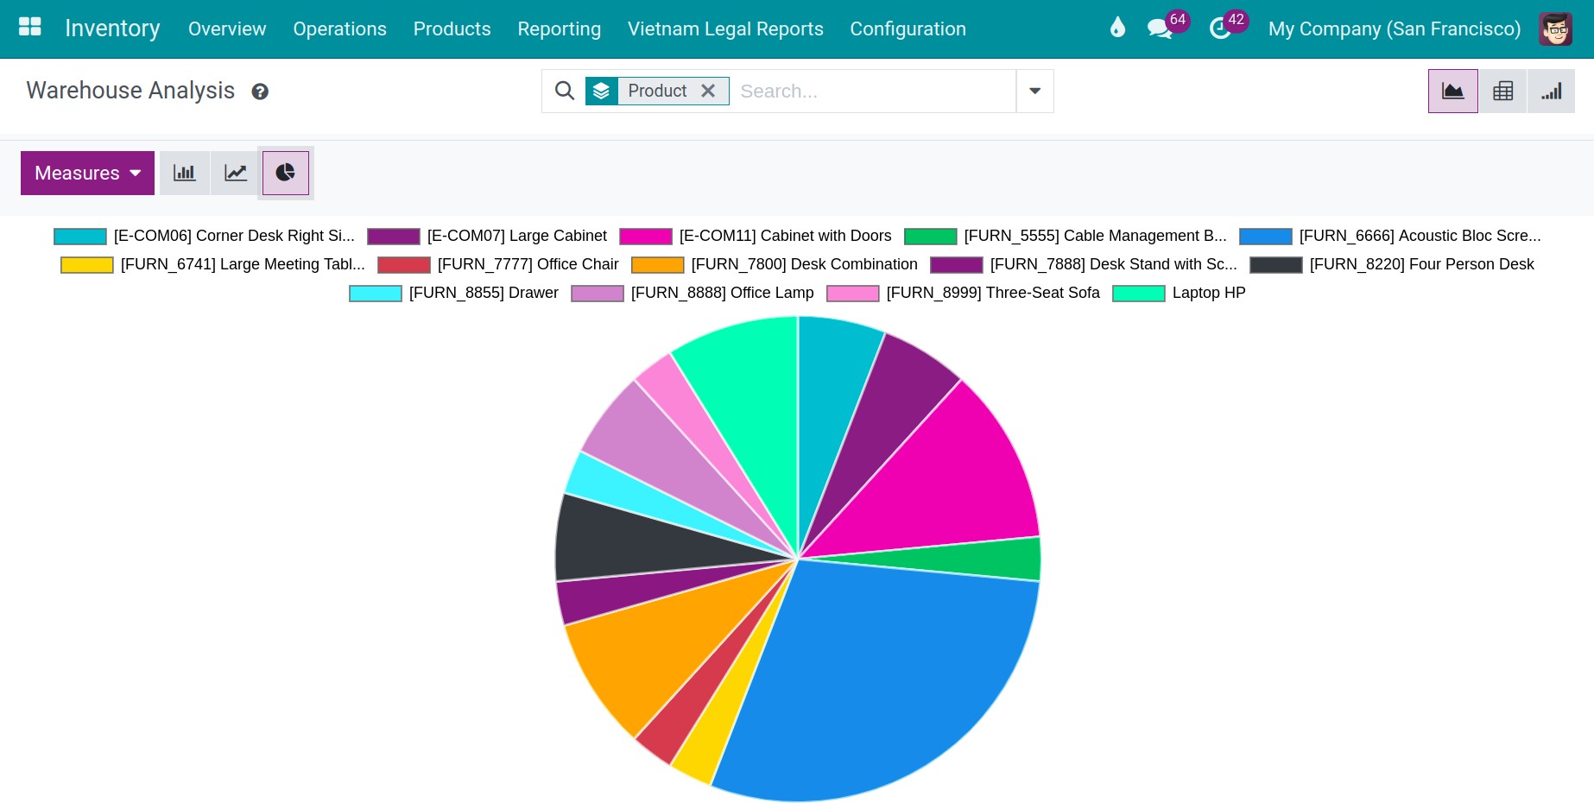Expand the search filters dropdown arrow
Screen dimensions: 1594x803
(x=1034, y=91)
